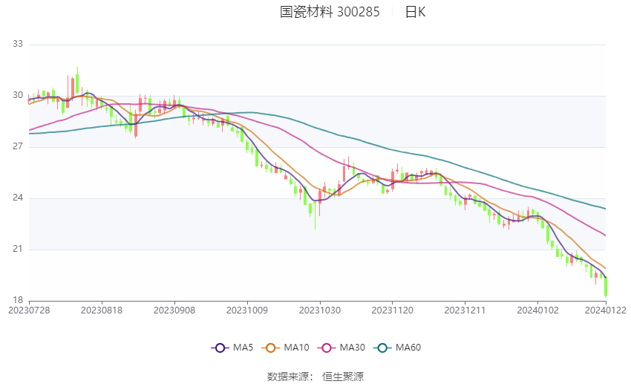Toggle the MA60 legend series
The height and width of the screenshot is (384, 631).
(397, 348)
